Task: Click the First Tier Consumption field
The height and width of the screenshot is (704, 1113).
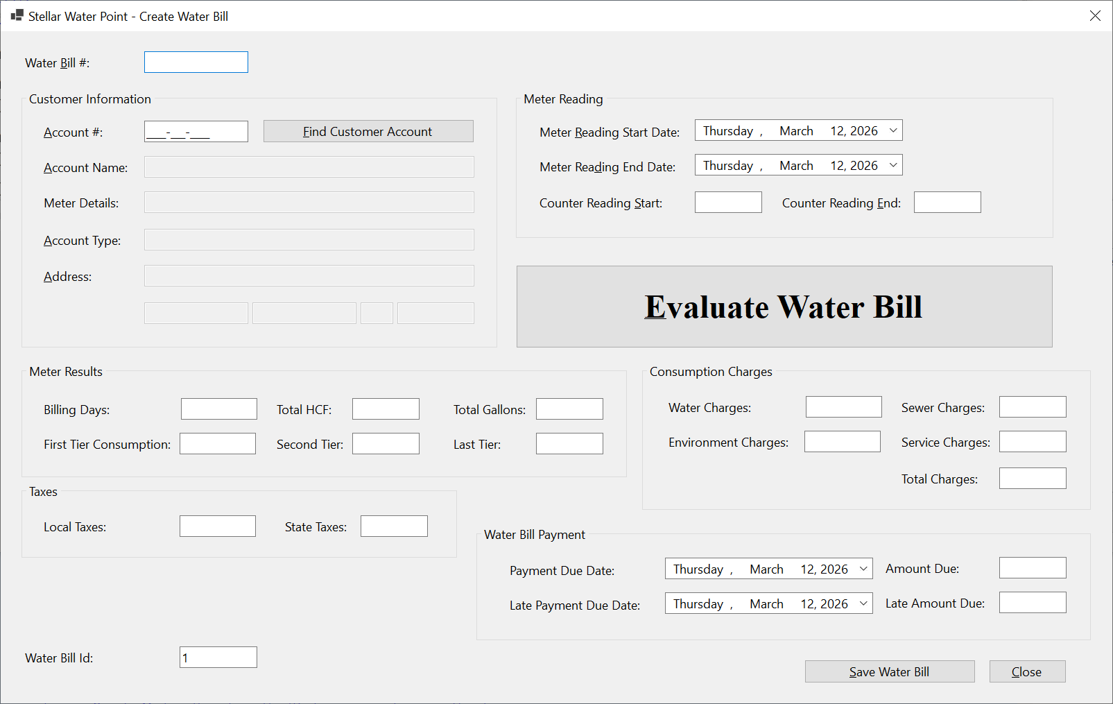Action: [x=218, y=444]
